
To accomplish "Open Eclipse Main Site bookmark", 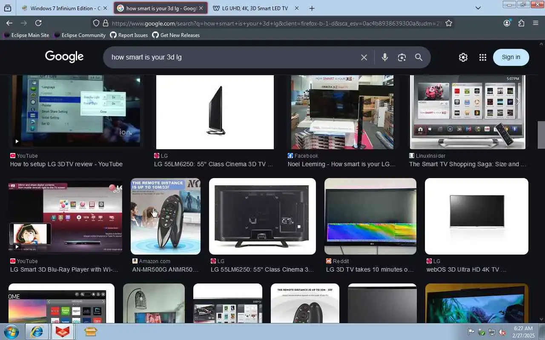I will 26,35.
